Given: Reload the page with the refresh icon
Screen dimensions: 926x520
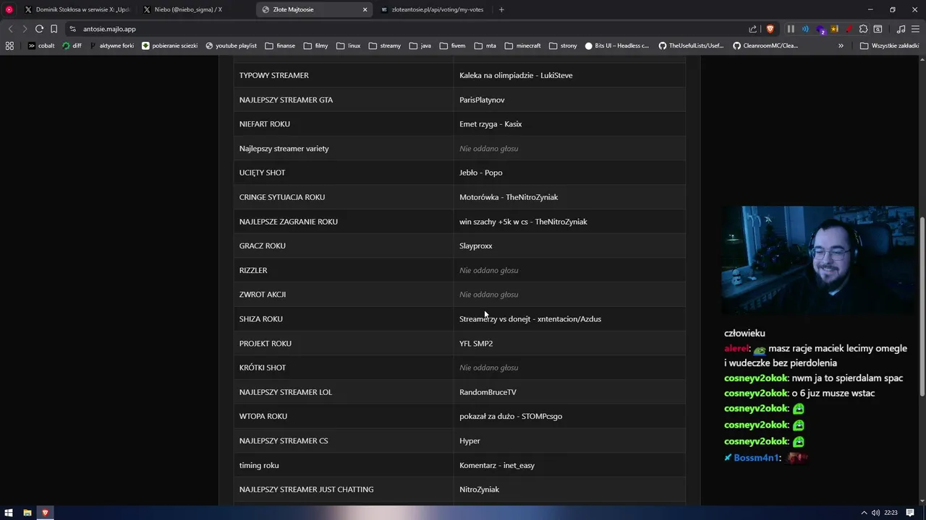Looking at the screenshot, I should point(39,29).
